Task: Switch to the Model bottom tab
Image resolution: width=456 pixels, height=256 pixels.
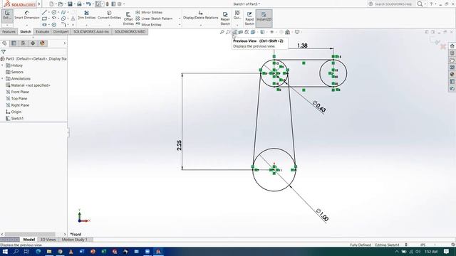Action: pyautogui.click(x=28, y=240)
